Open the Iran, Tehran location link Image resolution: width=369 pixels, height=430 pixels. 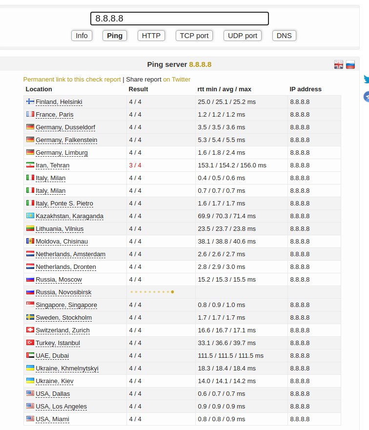tap(53, 165)
